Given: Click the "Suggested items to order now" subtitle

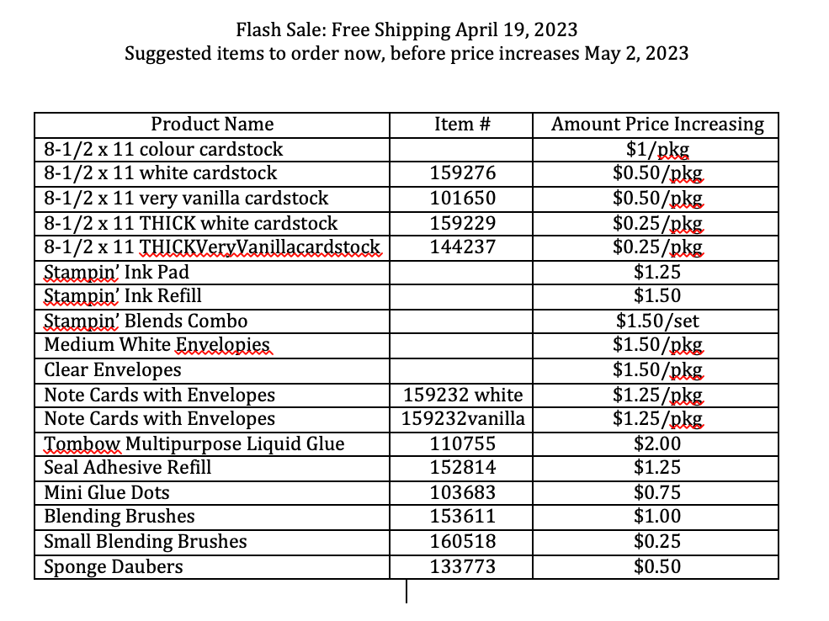Looking at the screenshot, I should (x=407, y=54).
